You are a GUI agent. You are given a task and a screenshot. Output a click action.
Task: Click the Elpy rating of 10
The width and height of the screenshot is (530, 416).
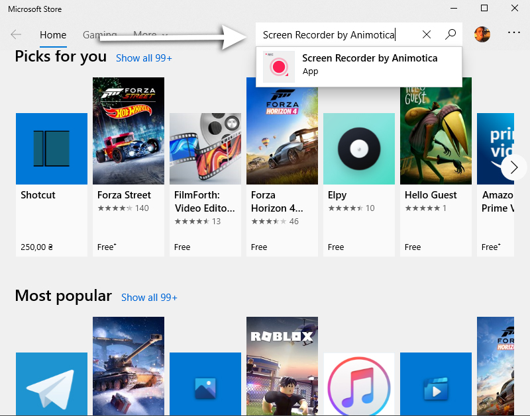click(x=351, y=208)
